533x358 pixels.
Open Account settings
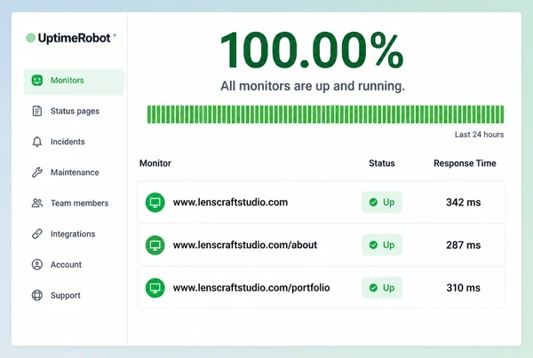(66, 264)
